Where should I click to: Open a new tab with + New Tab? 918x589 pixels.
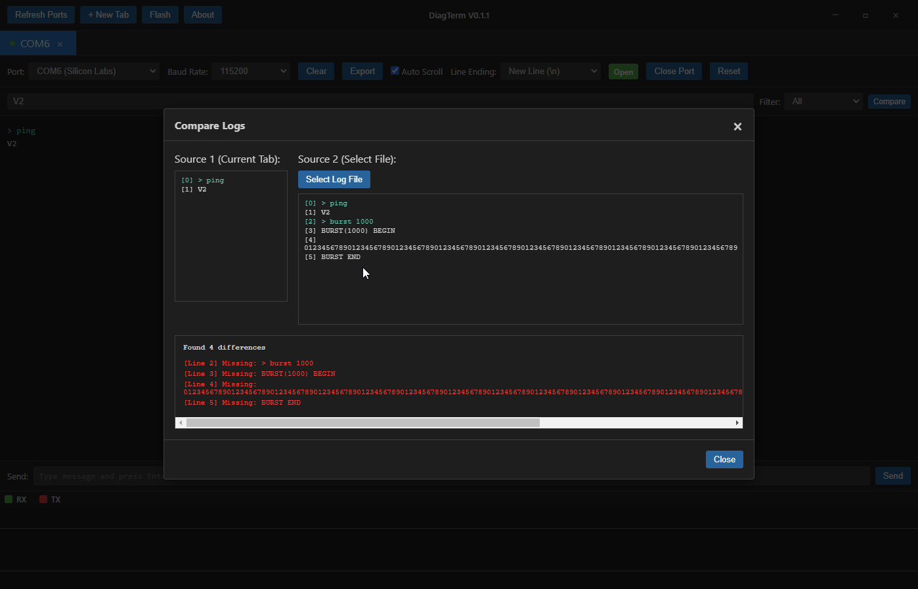[108, 14]
